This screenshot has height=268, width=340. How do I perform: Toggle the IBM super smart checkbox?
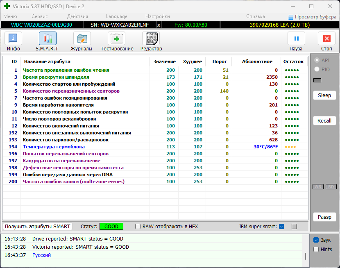pyautogui.click(x=282, y=226)
